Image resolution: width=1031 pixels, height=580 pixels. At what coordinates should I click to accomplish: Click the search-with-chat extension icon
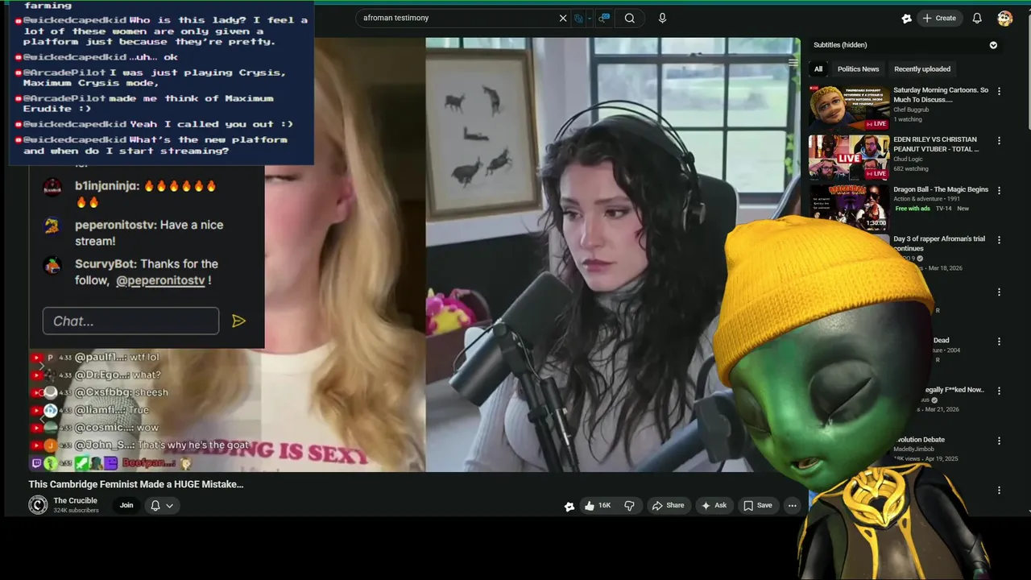click(604, 18)
